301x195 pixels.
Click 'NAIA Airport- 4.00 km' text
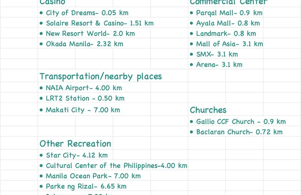click(x=84, y=88)
